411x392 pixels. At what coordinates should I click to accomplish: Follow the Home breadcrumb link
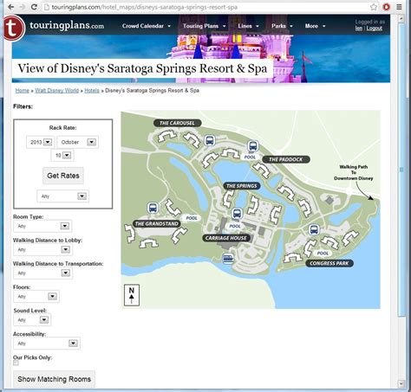pyautogui.click(x=23, y=91)
